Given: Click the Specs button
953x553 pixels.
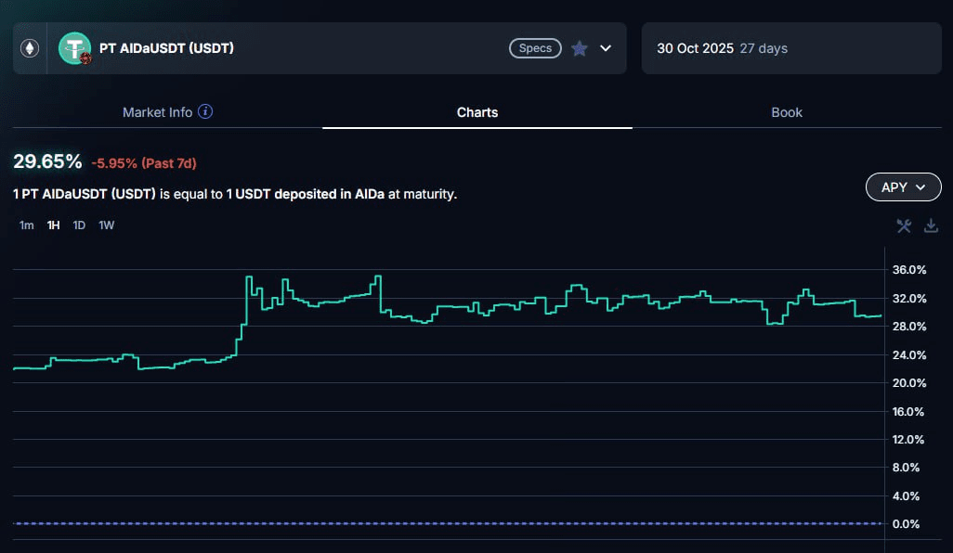Looking at the screenshot, I should click(535, 48).
